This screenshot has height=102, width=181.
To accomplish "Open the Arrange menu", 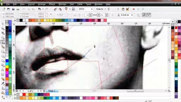I will pyautogui.click(x=42, y=4).
